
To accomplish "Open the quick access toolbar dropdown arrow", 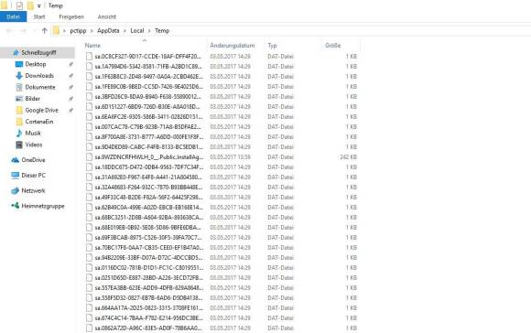I will (39, 5).
